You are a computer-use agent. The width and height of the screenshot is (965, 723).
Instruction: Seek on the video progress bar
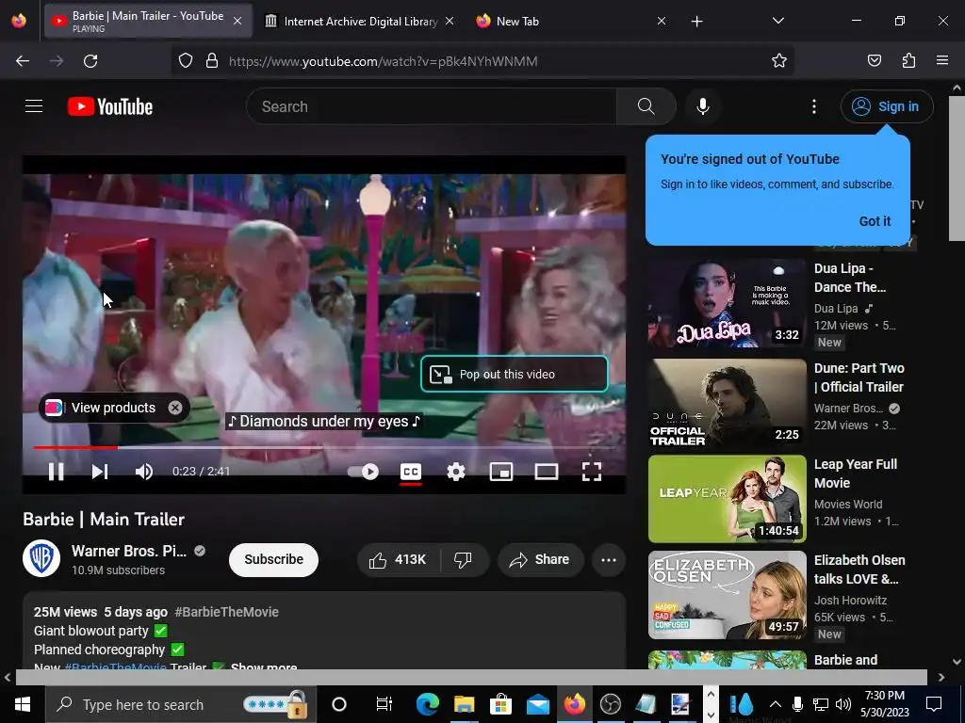click(x=324, y=447)
